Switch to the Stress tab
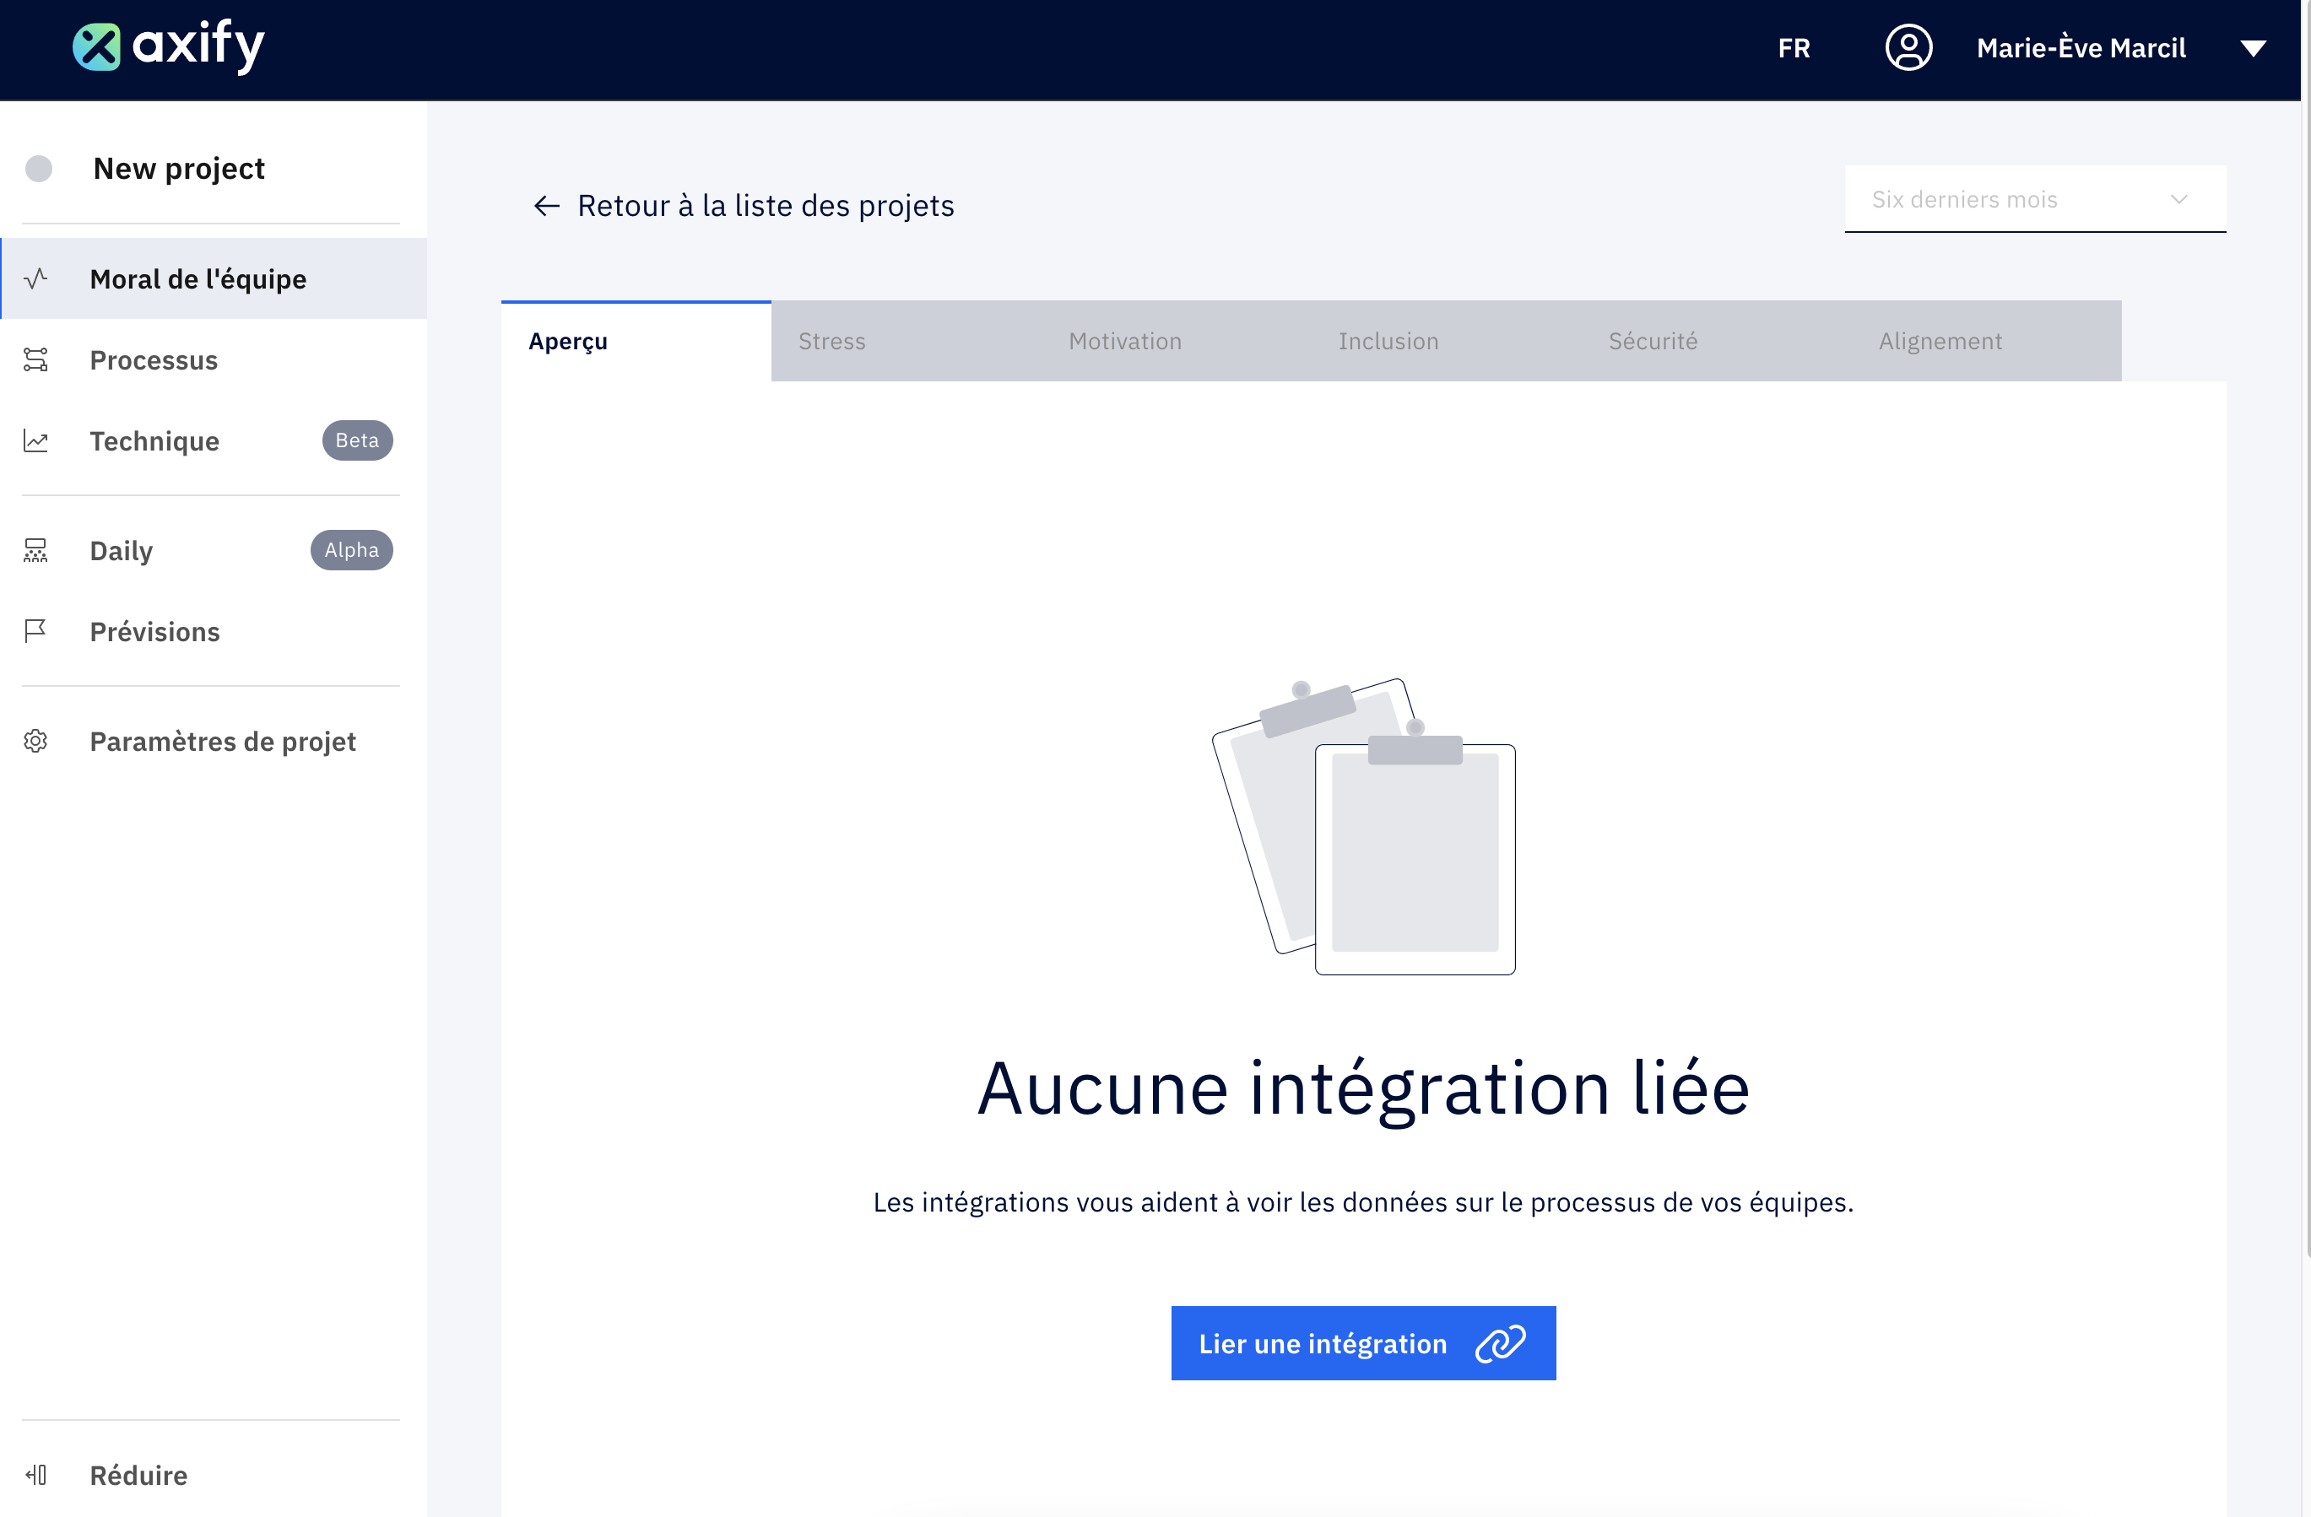The height and width of the screenshot is (1517, 2311). 832,342
